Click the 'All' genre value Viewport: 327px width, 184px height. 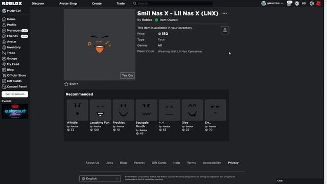pos(160,45)
